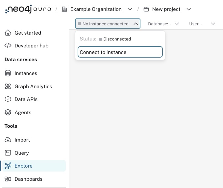Click the Neo4j Aura logo
223x188 pixels.
coord(28,9)
